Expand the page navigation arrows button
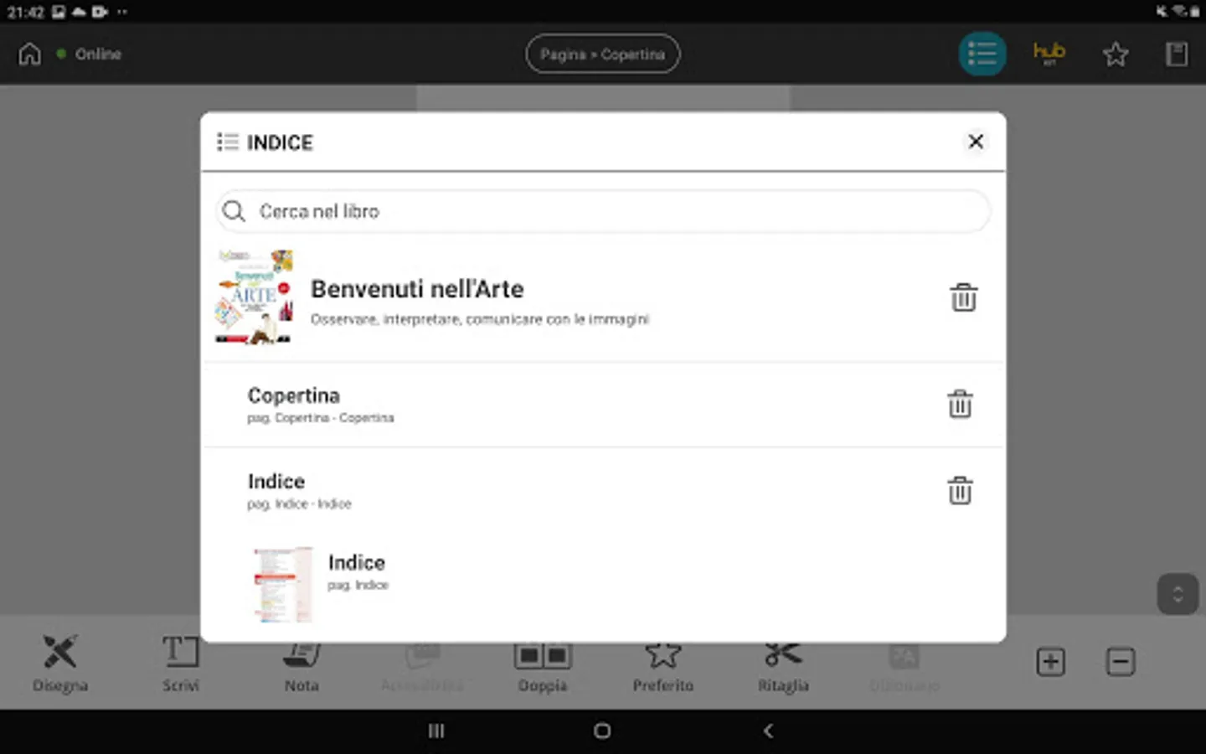This screenshot has height=754, width=1206. pos(1178,594)
